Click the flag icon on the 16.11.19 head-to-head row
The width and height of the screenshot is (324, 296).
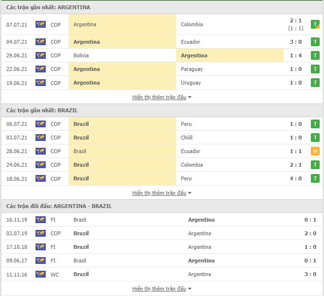click(x=40, y=220)
